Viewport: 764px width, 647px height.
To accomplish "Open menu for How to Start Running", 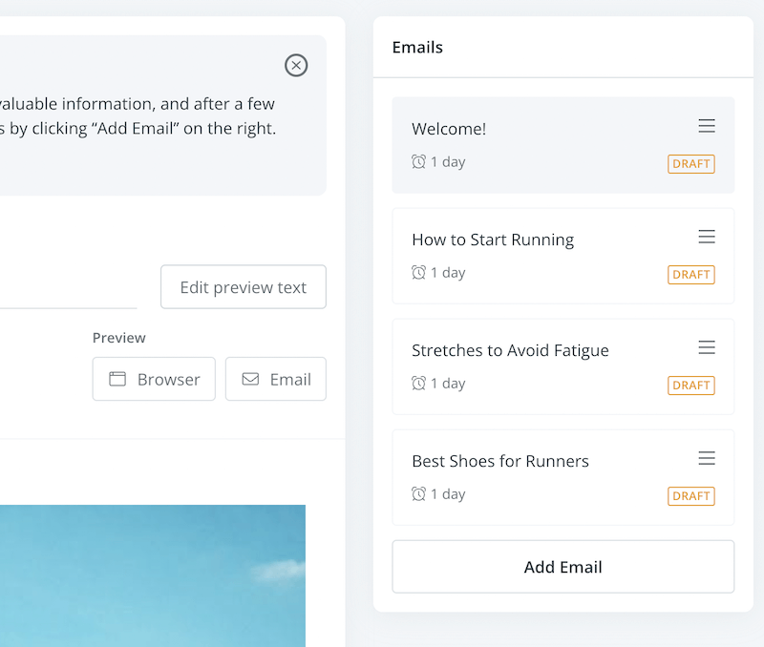I will coord(707,237).
